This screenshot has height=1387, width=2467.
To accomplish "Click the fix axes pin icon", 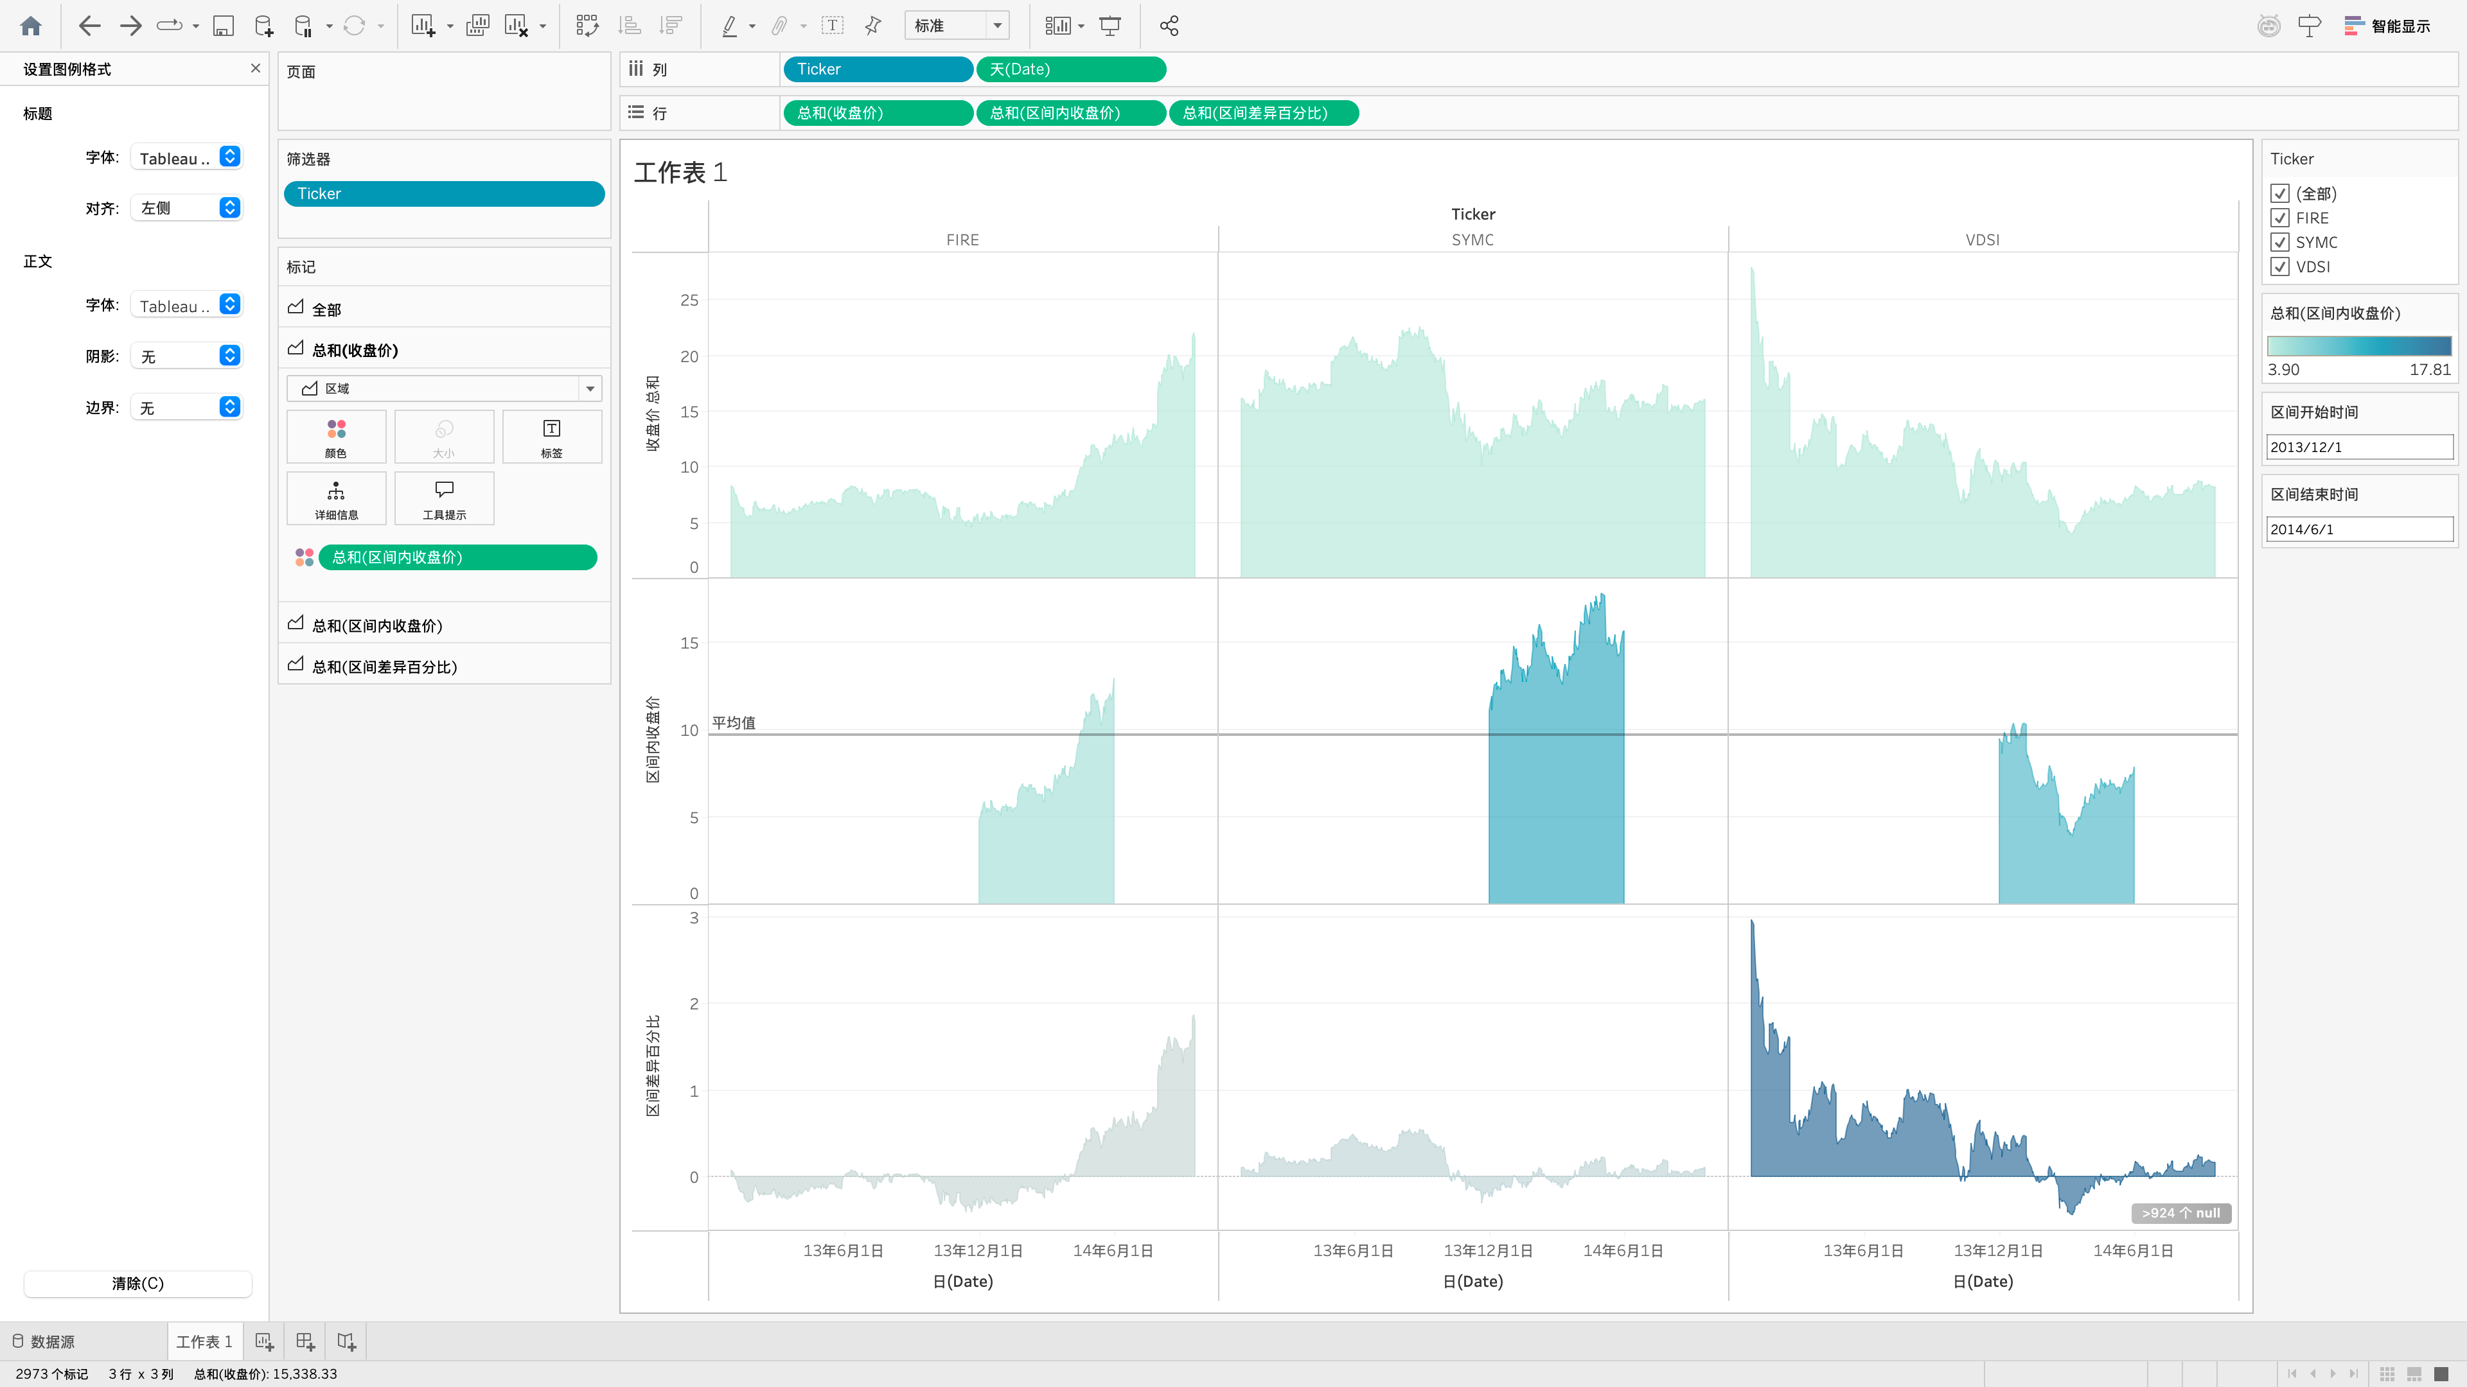I will 872,26.
